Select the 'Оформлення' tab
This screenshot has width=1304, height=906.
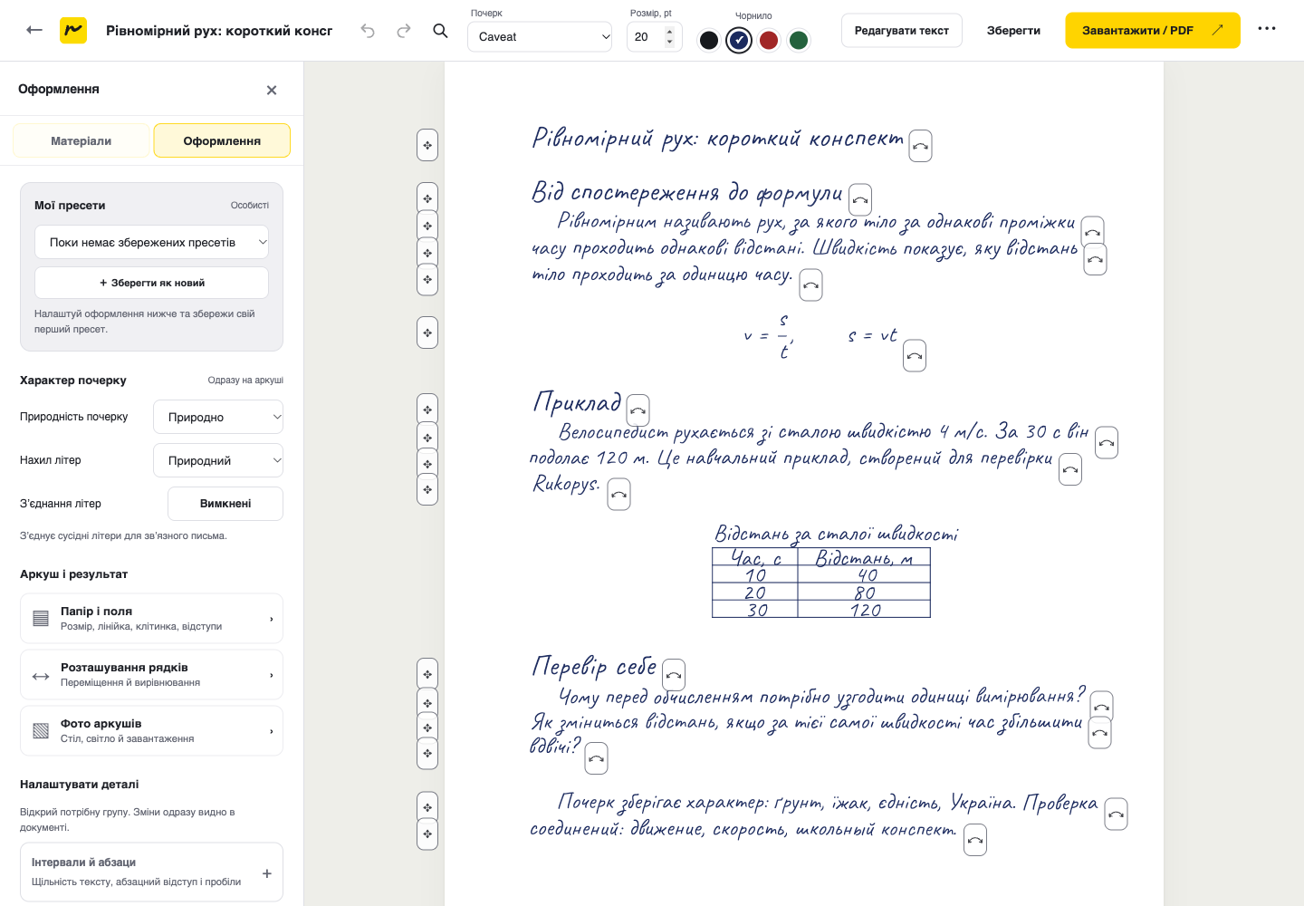[222, 140]
